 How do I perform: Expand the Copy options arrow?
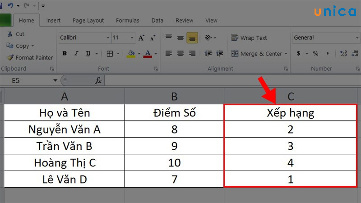(x=32, y=46)
